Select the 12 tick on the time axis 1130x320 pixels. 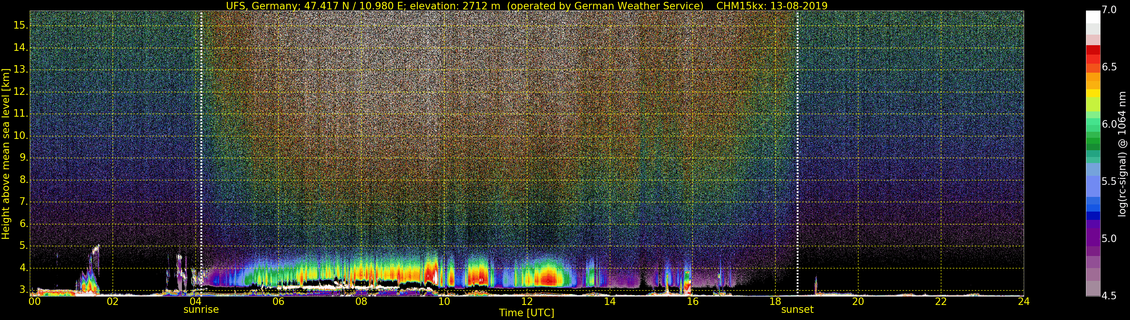click(x=527, y=302)
